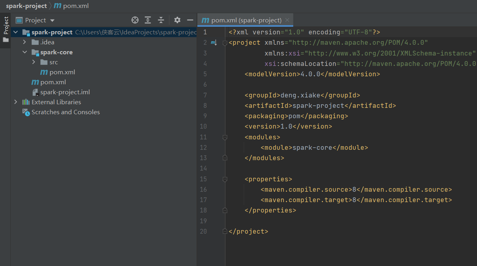This screenshot has width=477, height=266.
Task: Click the xsi:schemaLocation attribute line
Action: [370, 64]
